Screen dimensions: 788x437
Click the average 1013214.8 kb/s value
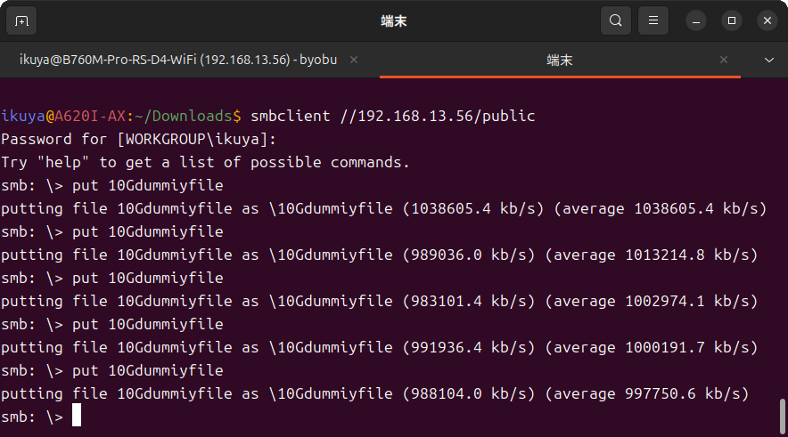[652, 255]
